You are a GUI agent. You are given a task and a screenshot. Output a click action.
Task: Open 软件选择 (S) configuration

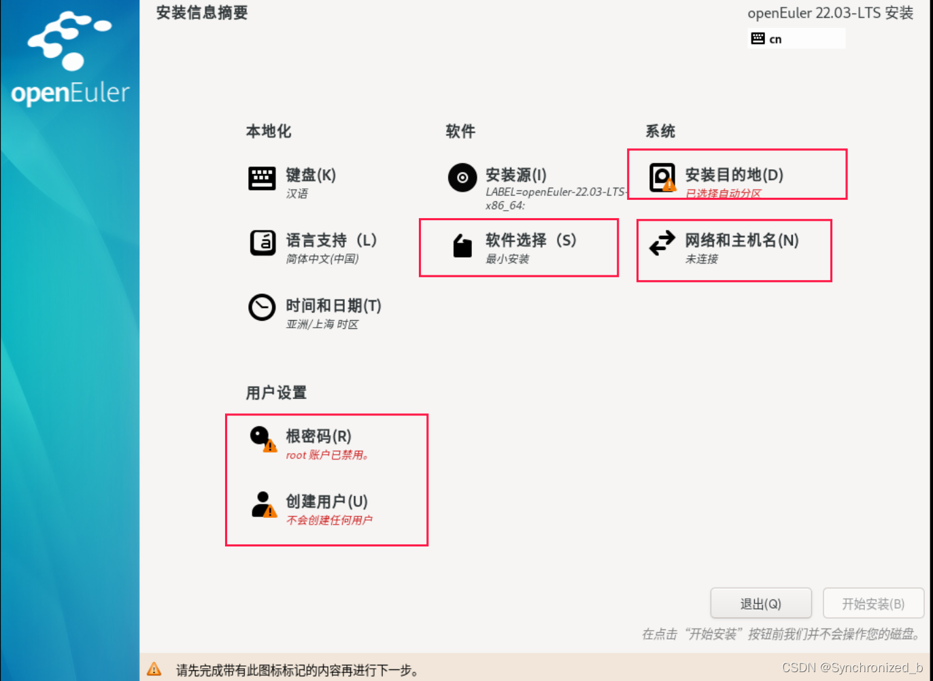[x=531, y=240]
